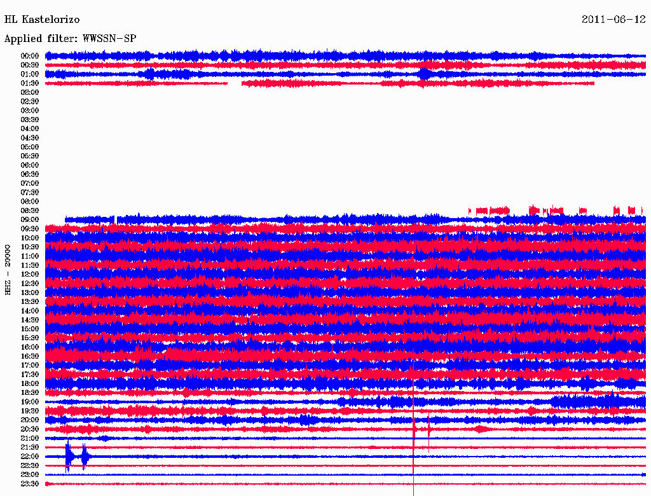Select the 05:00 time label
This screenshot has height=496, width=651.
30,147
